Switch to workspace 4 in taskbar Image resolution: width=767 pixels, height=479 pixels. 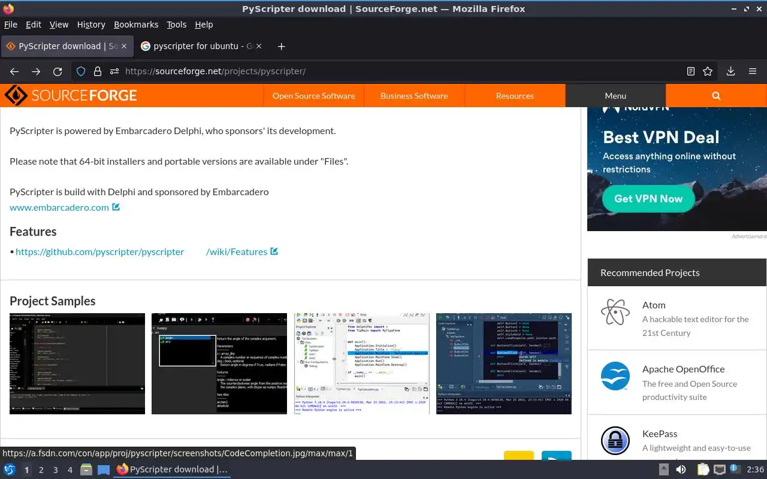tap(70, 470)
